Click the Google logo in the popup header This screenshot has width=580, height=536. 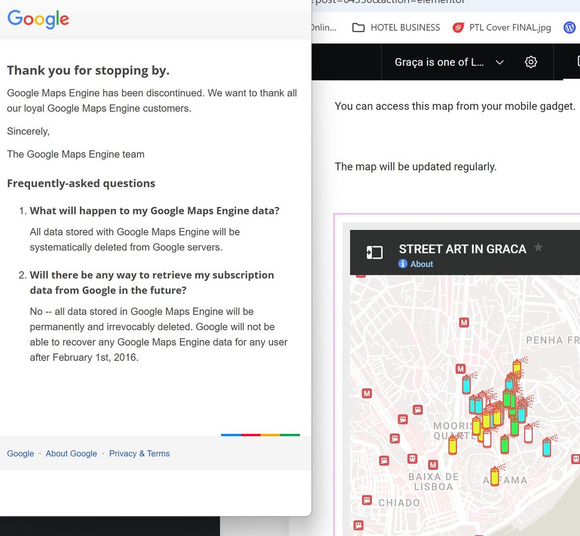[x=38, y=19]
